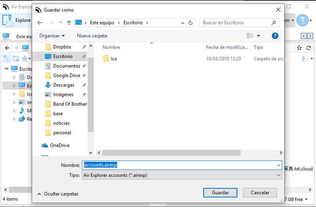Open the Organizar menu

(x=52, y=36)
